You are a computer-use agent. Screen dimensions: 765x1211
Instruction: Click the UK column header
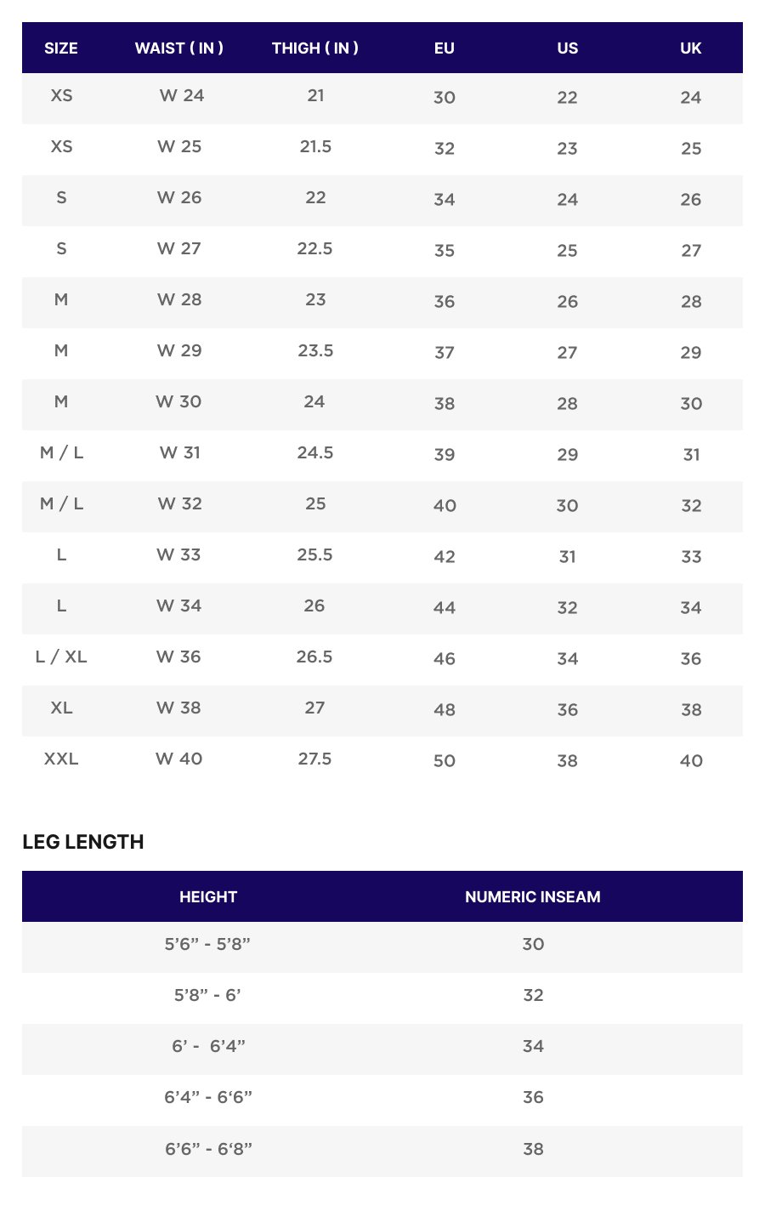691,48
